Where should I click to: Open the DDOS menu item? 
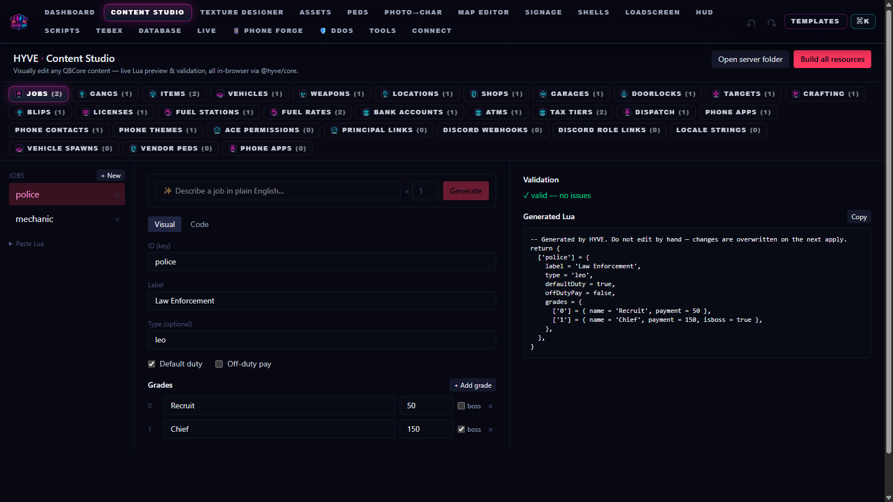click(x=337, y=31)
